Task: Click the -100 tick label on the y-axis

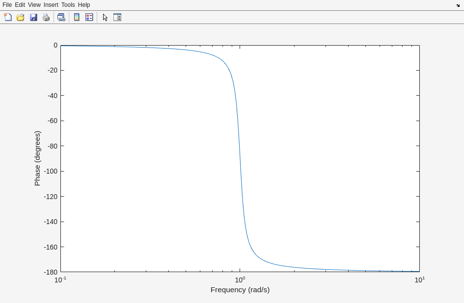Action: point(52,171)
